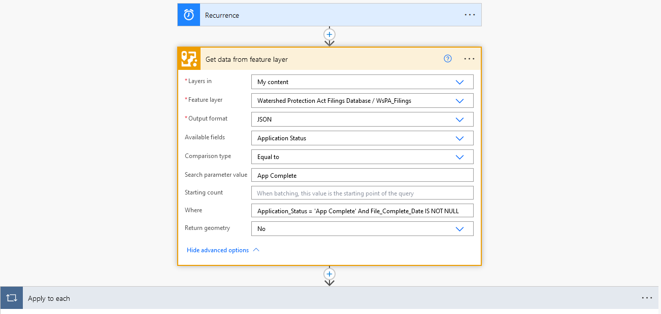
Task: Focus the Starting count input field
Action: pos(362,193)
